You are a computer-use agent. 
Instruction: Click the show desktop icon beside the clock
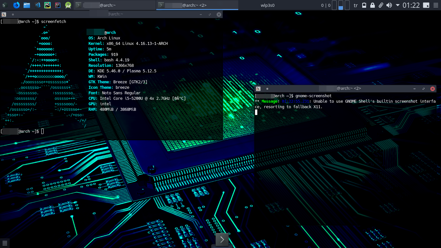point(426,5)
